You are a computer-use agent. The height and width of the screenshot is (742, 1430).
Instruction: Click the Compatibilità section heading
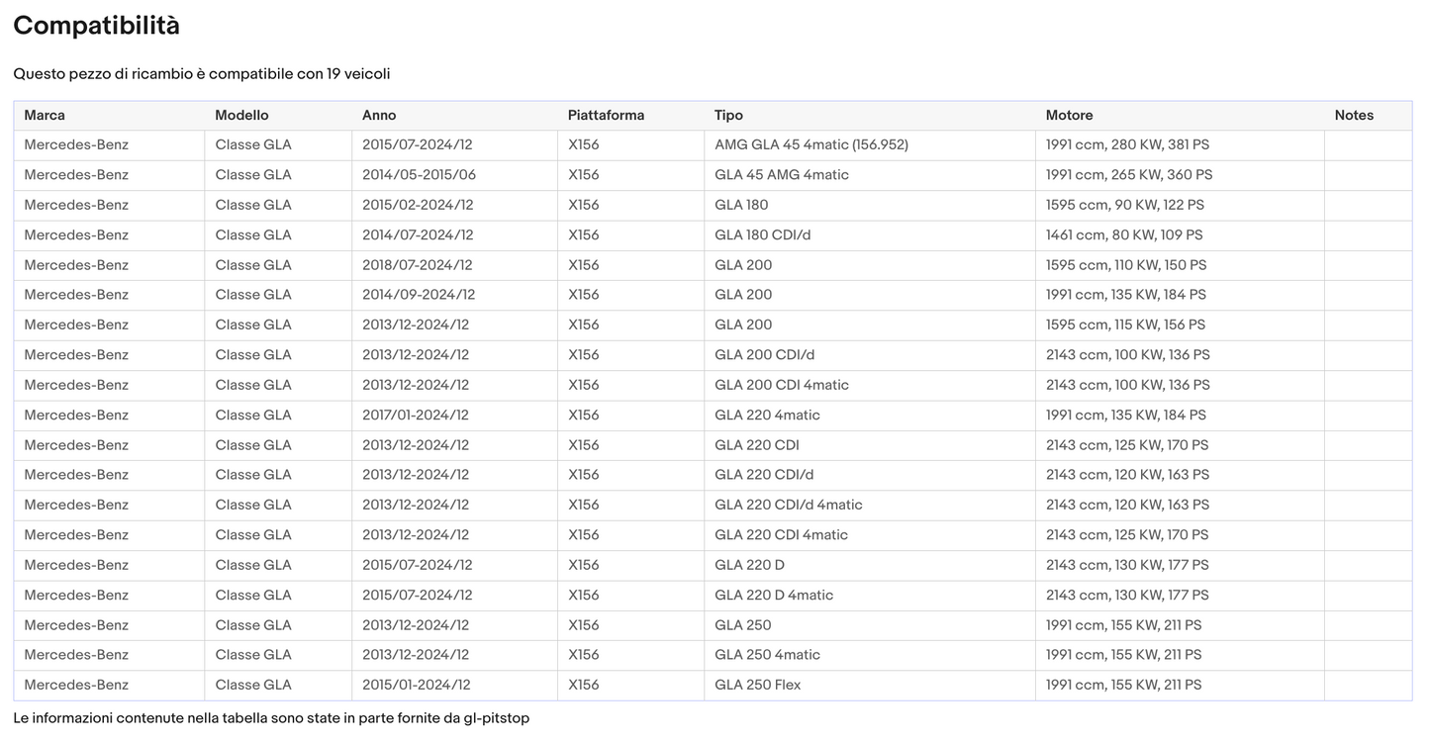(96, 26)
